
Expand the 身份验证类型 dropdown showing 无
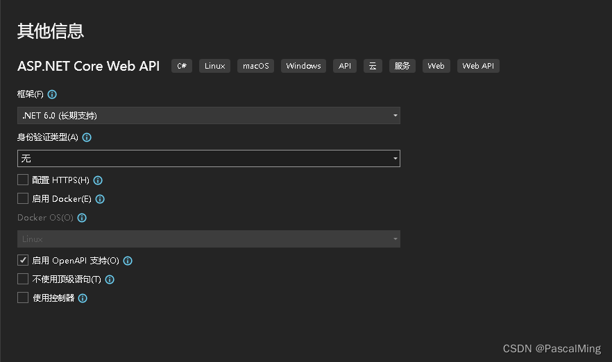208,159
